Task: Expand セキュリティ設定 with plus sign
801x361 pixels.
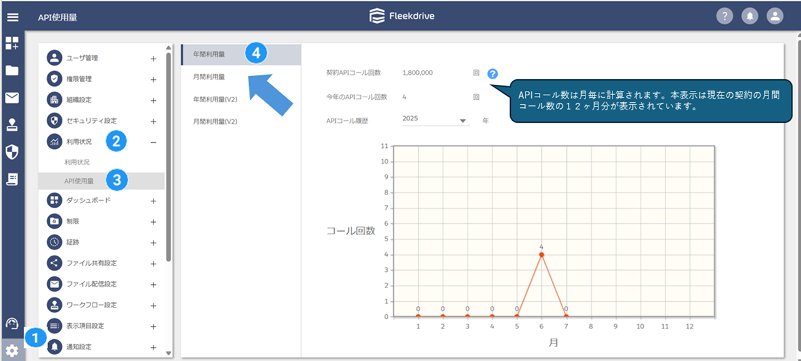Action: [153, 121]
